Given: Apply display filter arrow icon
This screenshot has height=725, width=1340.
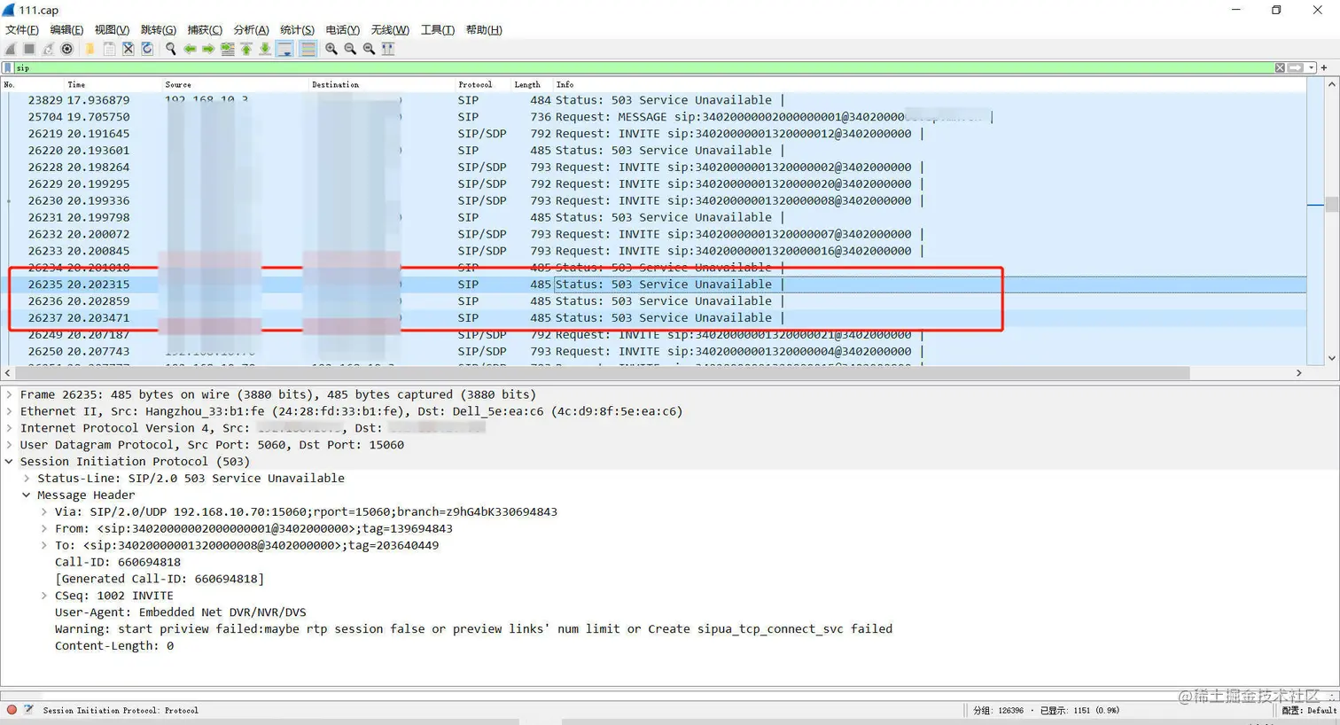Looking at the screenshot, I should point(1296,68).
